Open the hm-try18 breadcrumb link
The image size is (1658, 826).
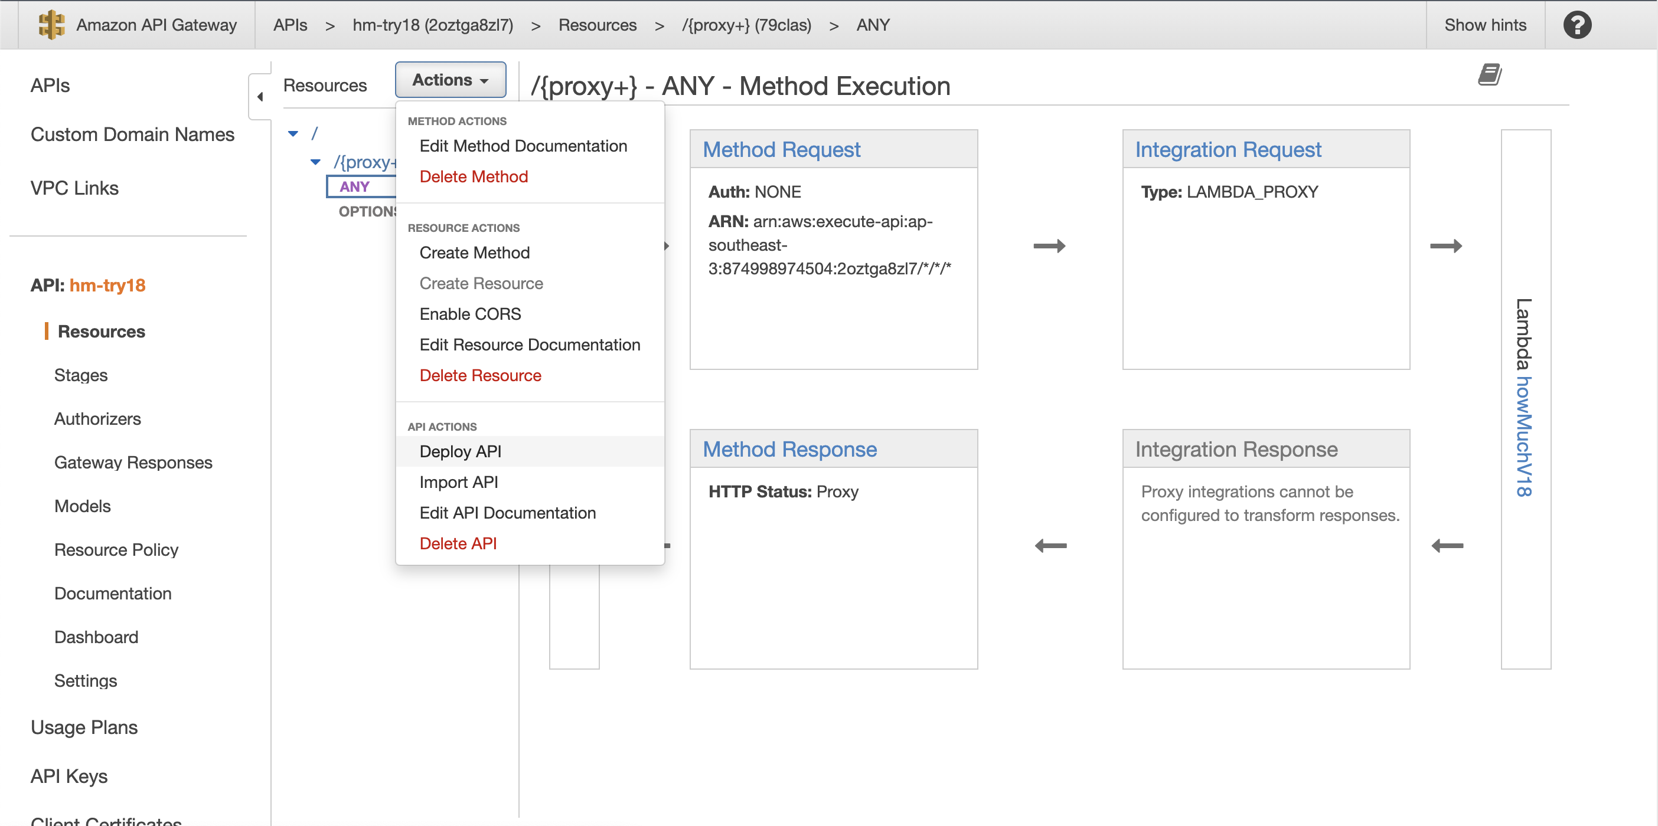click(433, 24)
